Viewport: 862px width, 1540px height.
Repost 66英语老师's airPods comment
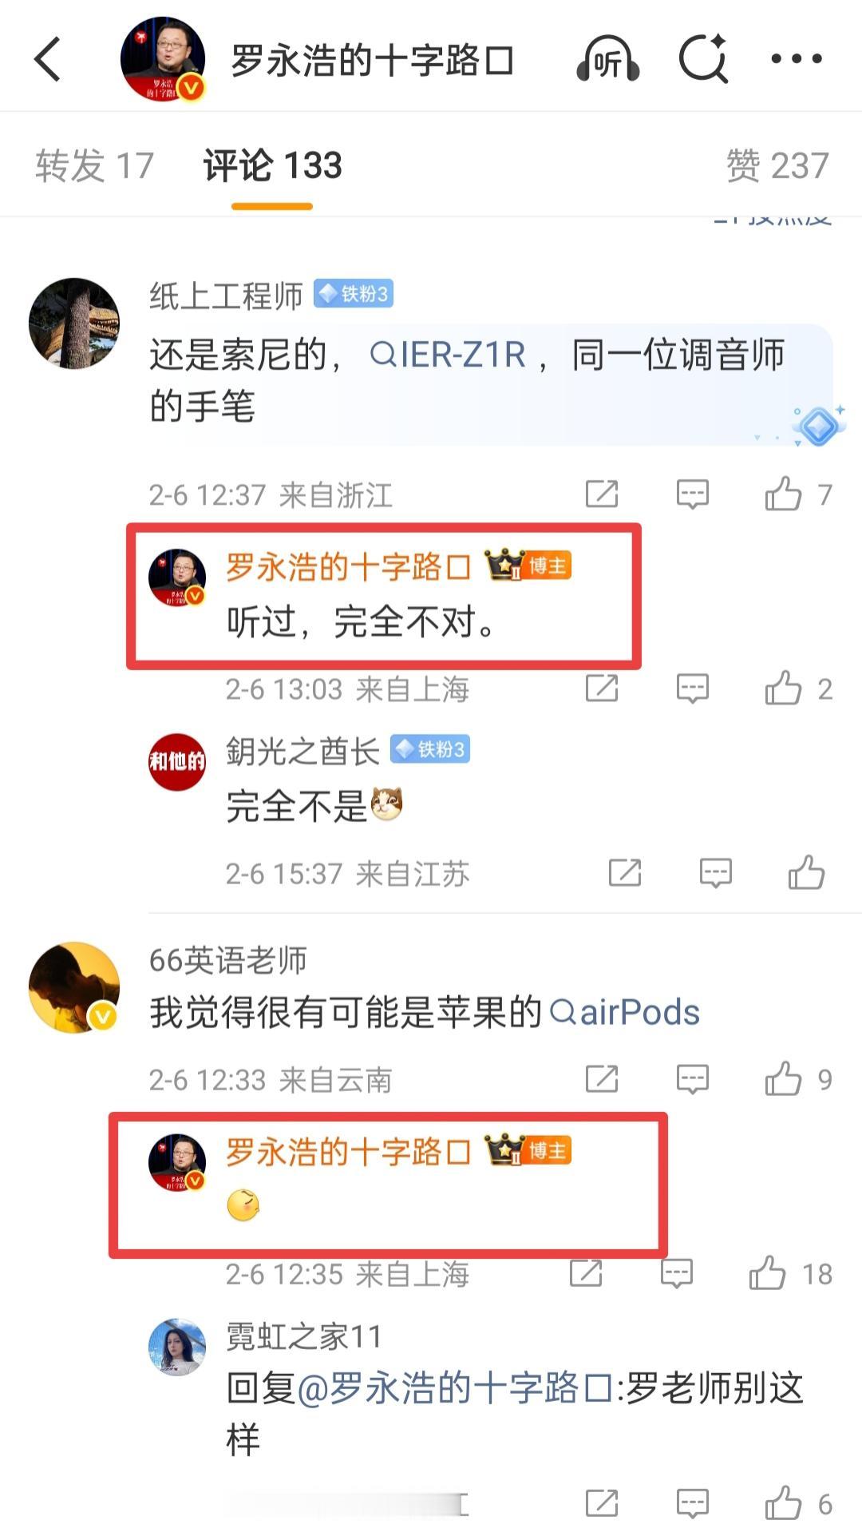click(x=602, y=1079)
